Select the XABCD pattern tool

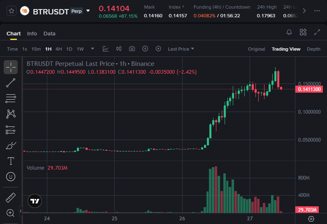(x=11, y=114)
